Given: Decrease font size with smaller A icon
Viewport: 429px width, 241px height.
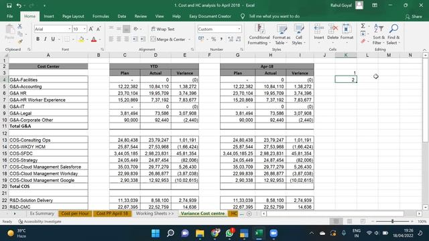Looking at the screenshot, I should (99, 29).
